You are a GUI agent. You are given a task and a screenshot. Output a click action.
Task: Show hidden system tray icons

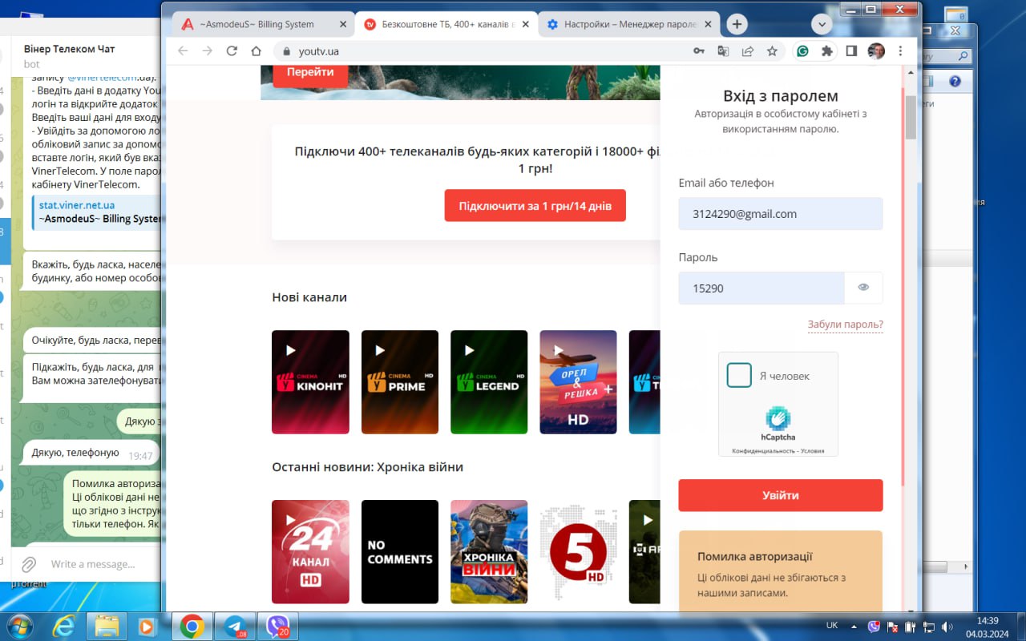click(x=853, y=626)
